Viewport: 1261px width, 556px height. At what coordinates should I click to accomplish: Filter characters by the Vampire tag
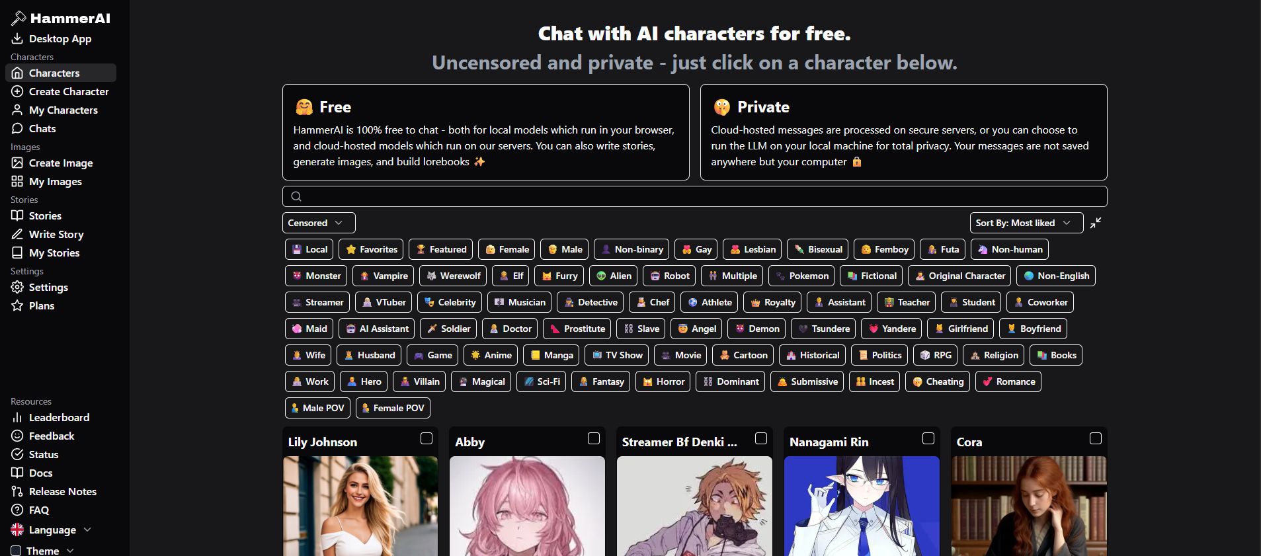point(384,276)
